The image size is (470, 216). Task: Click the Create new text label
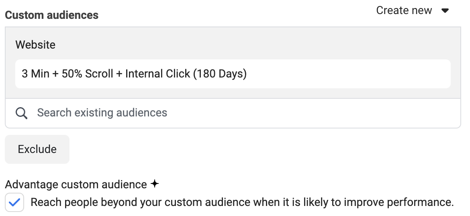coord(404,10)
